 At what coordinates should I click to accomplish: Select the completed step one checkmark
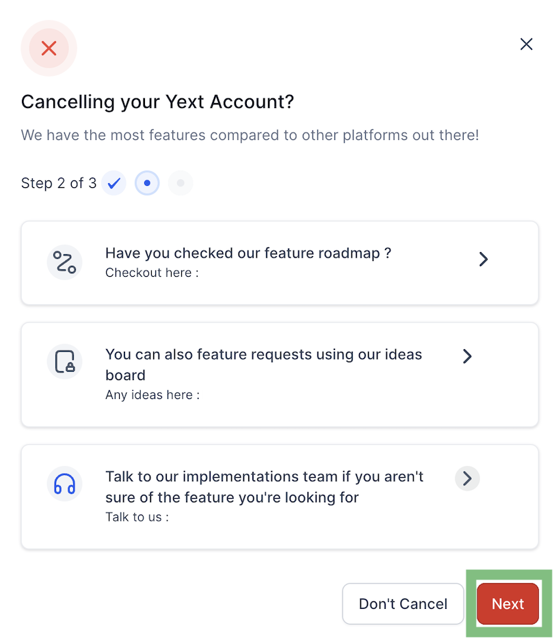coord(114,182)
